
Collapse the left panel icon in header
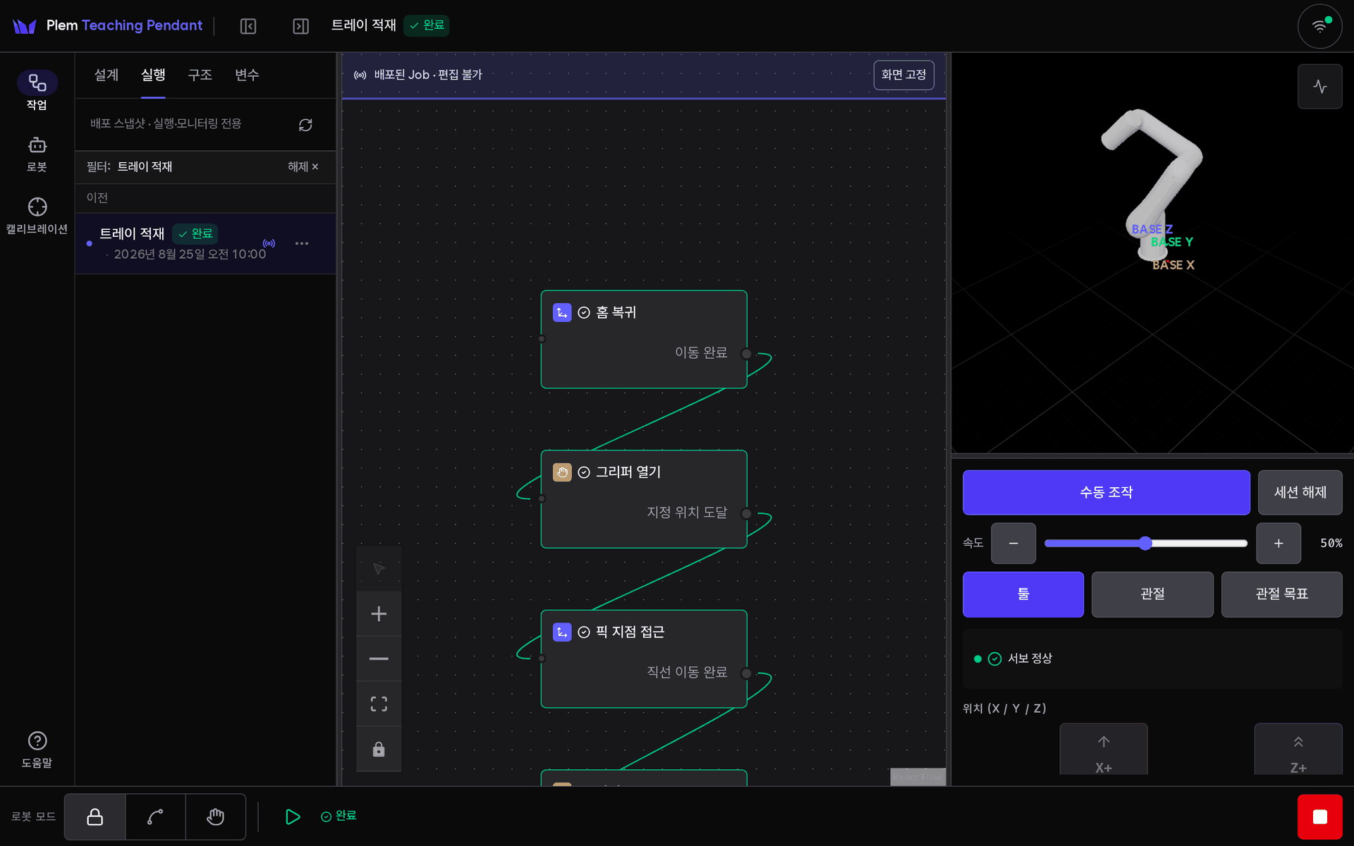tap(248, 26)
